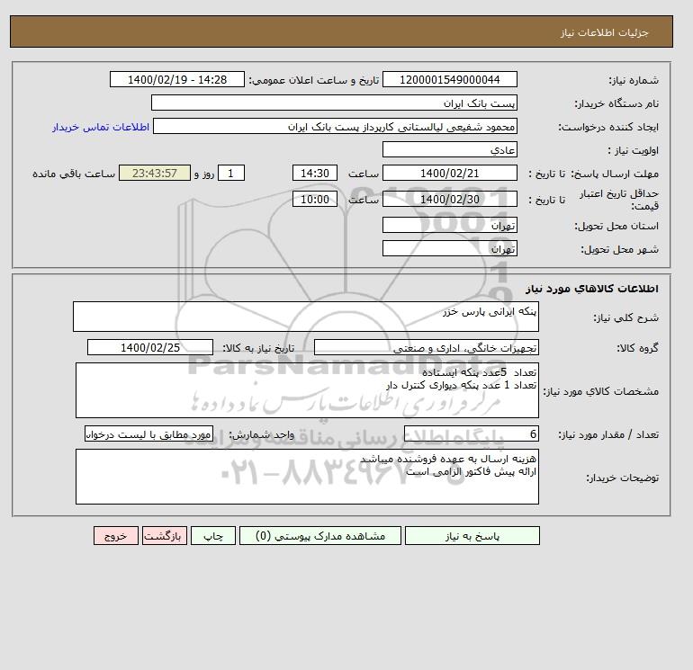The width and height of the screenshot is (693, 670).
Task: Click the label گروه کالا
Action: (x=638, y=348)
